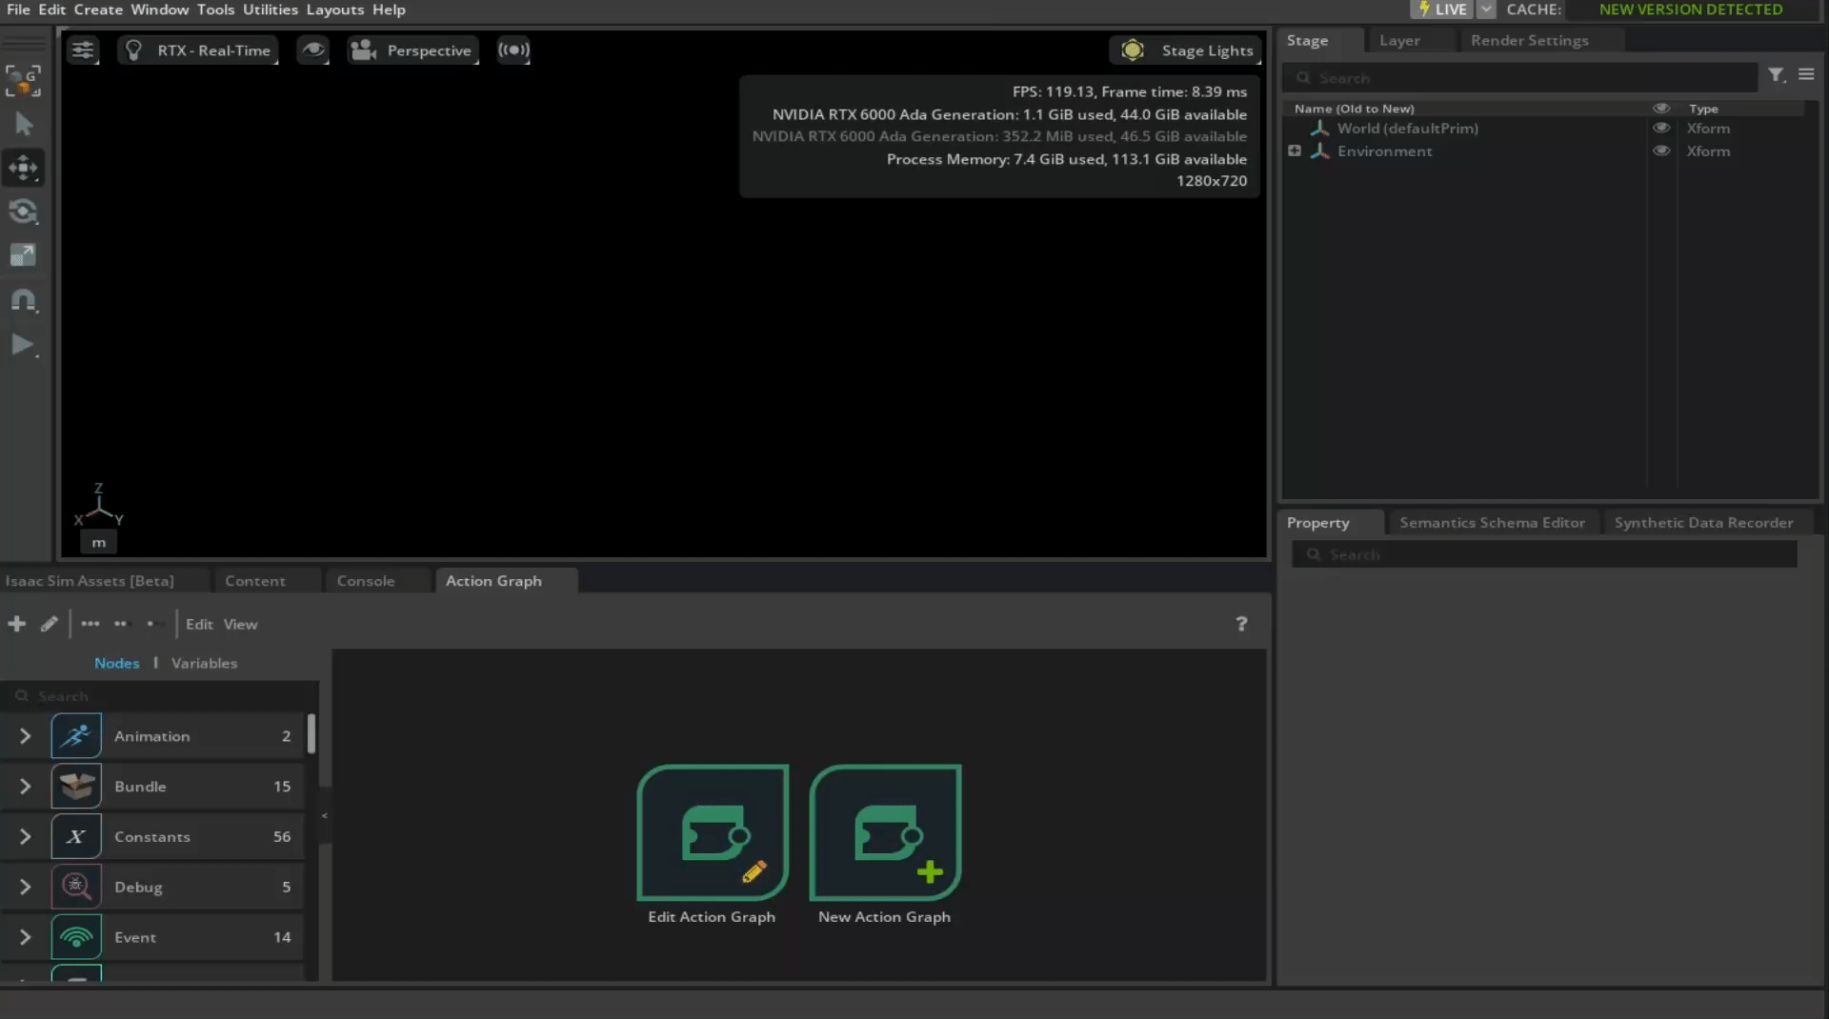Select the Nodes list view

[116, 663]
